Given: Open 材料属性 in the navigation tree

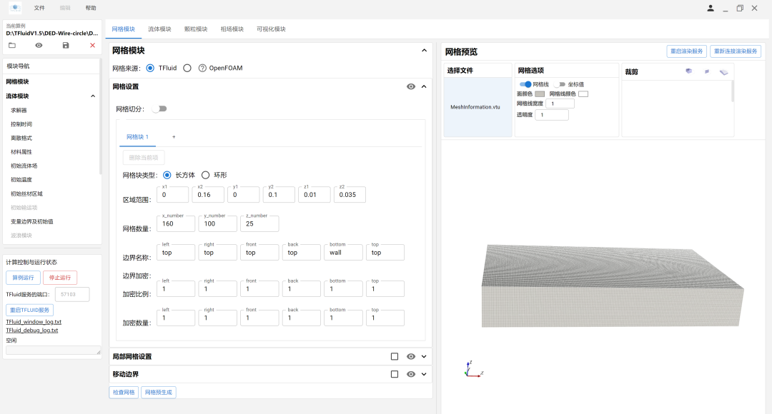Looking at the screenshot, I should coord(21,152).
